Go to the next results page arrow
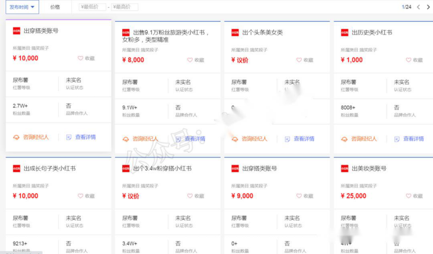 click(428, 7)
